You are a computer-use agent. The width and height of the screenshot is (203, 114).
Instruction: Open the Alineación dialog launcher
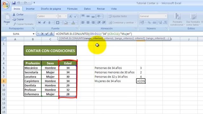pos(136,28)
